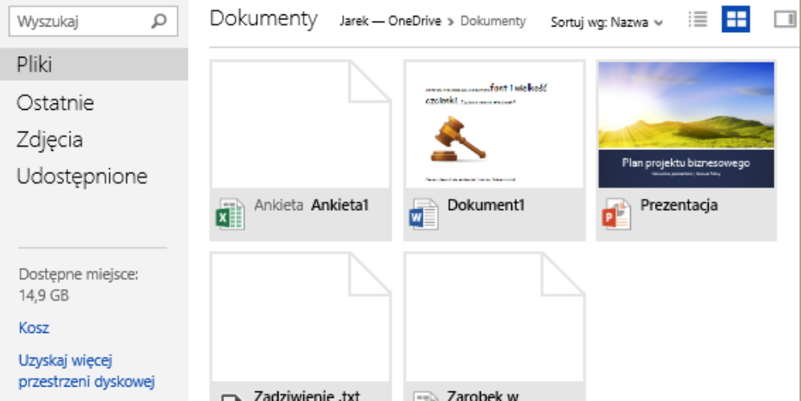The height and width of the screenshot is (401, 801).
Task: Click the Excel icon of Ankieta1
Action: [x=230, y=214]
